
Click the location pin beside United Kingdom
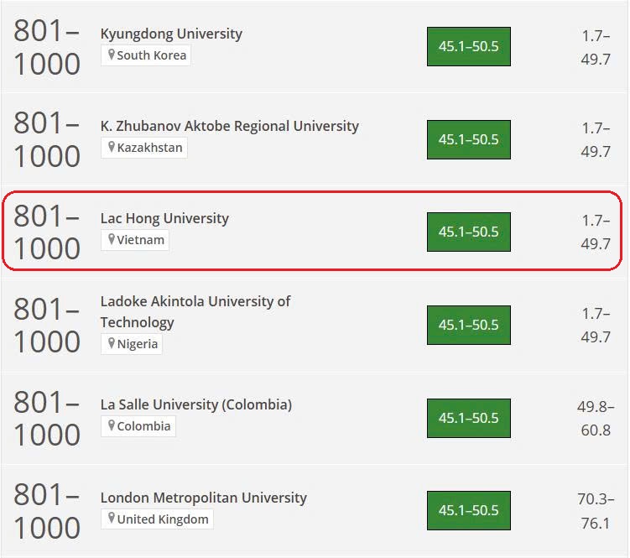coord(111,519)
